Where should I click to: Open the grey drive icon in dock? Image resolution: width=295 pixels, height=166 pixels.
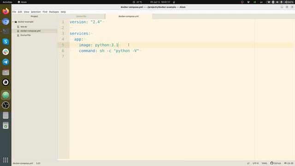(x=6, y=115)
